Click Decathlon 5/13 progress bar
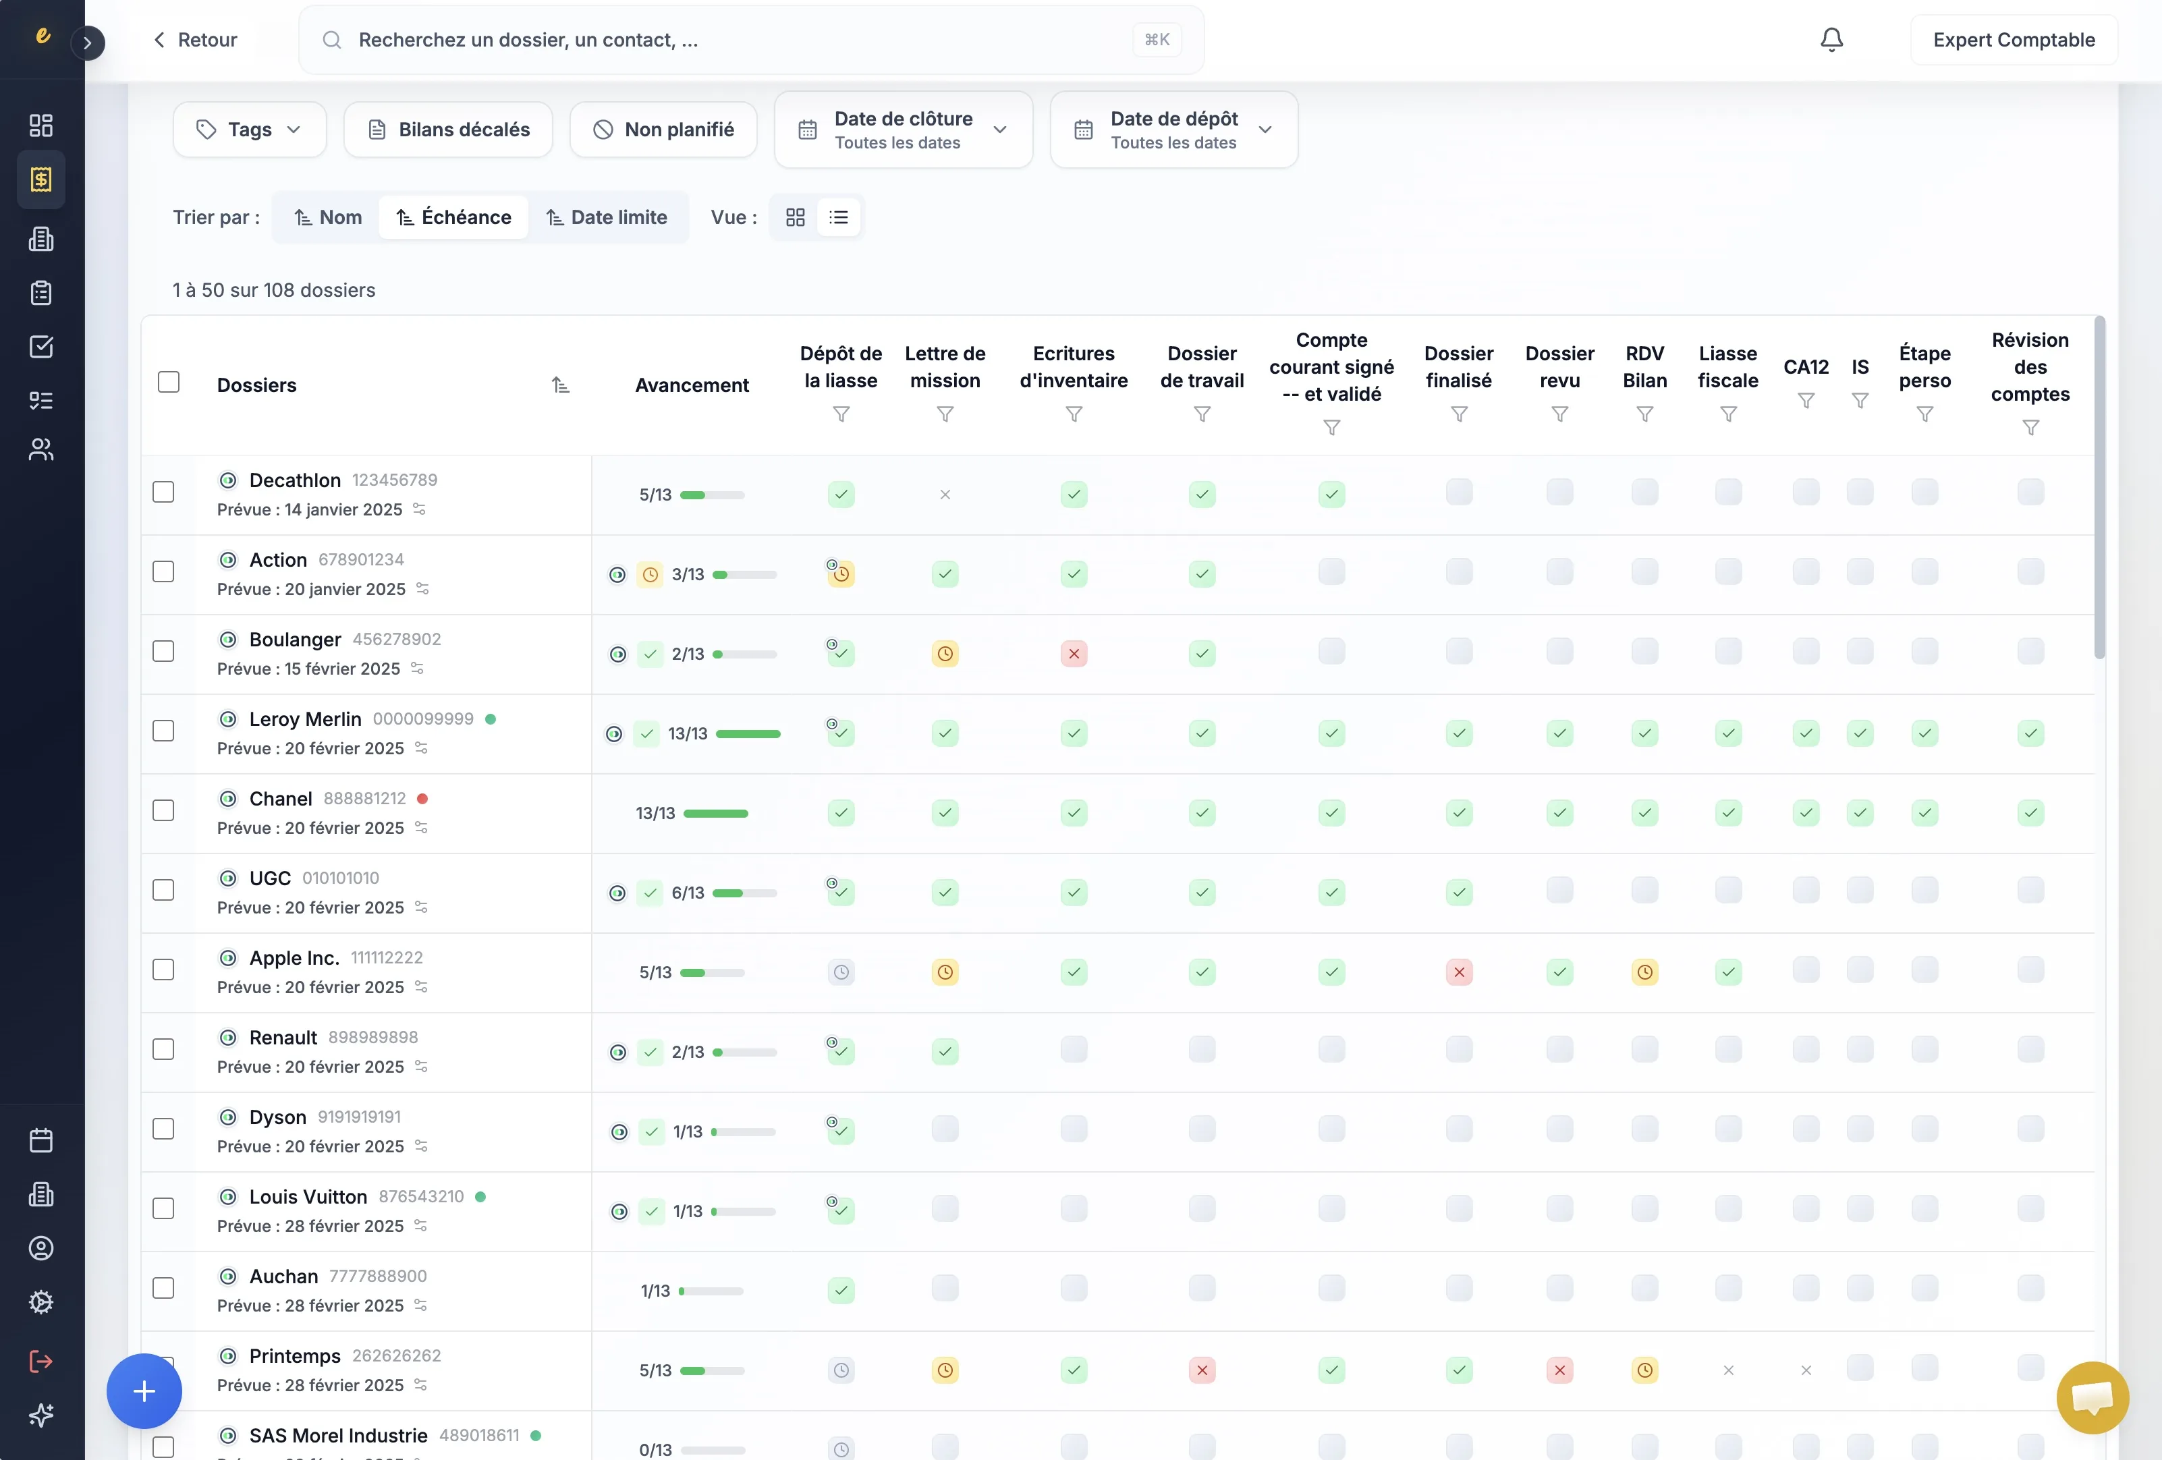This screenshot has width=2162, height=1460. 713,496
